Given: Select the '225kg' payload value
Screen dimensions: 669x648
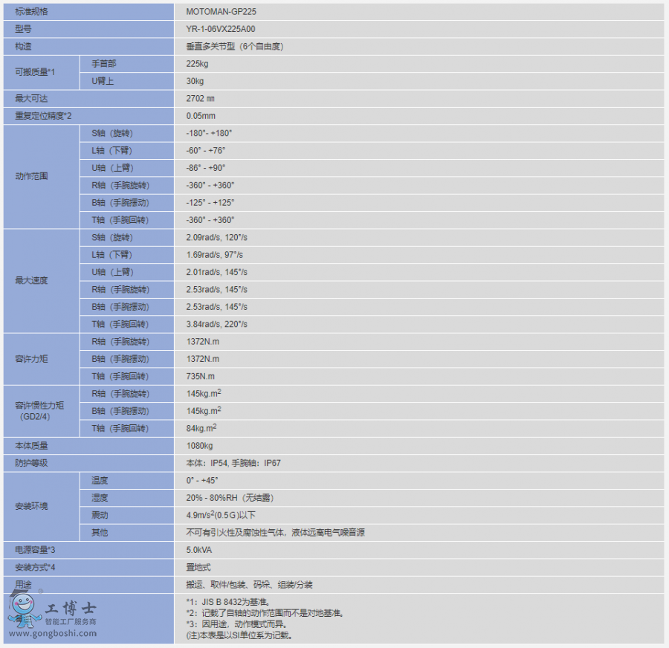Looking at the screenshot, I should click(x=197, y=64).
